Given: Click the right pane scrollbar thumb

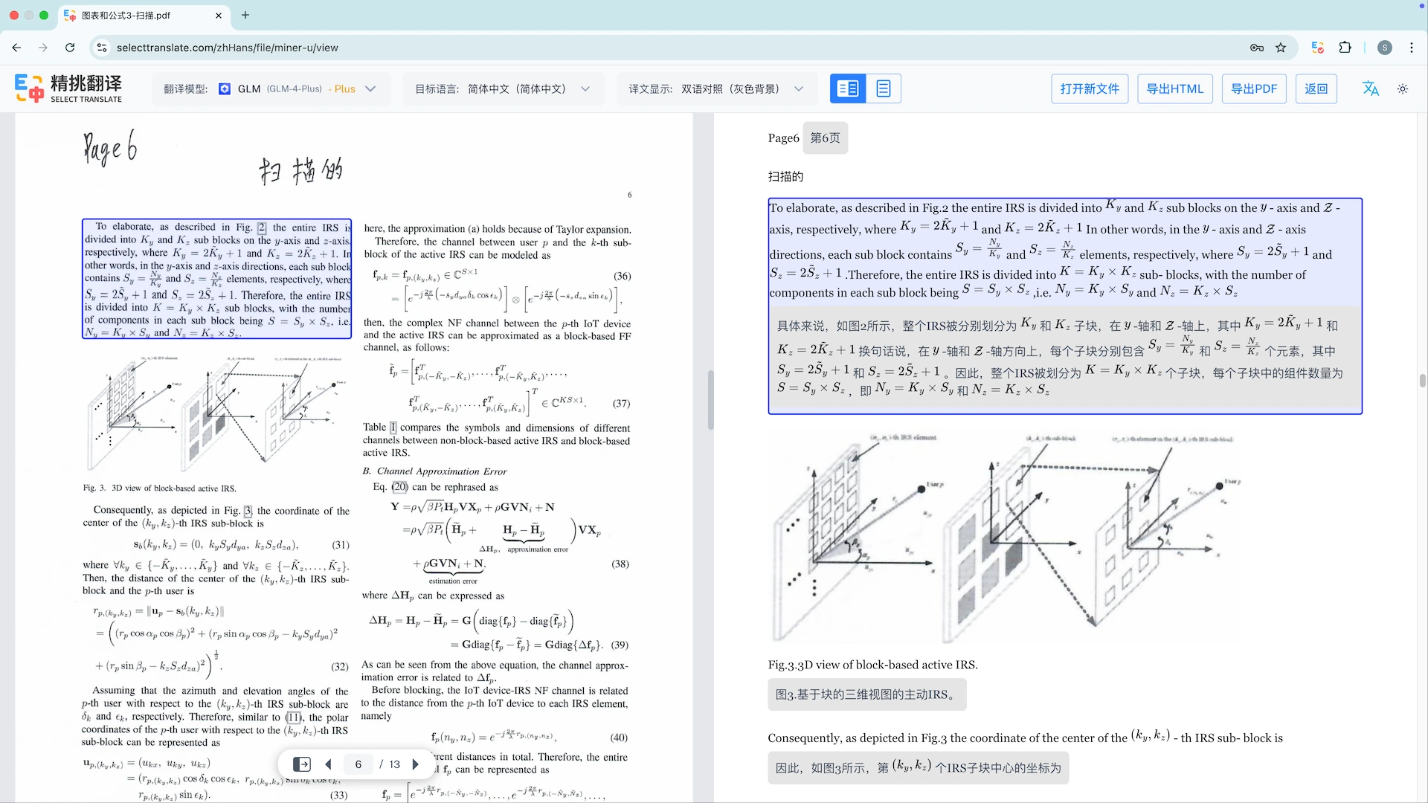Looking at the screenshot, I should pyautogui.click(x=1422, y=381).
